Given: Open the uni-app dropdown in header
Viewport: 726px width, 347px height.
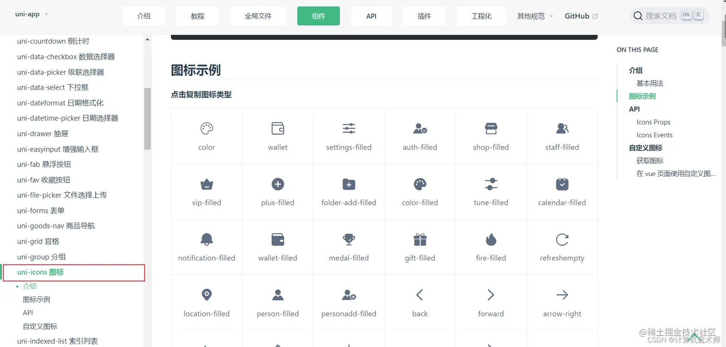Looking at the screenshot, I should 32,14.
